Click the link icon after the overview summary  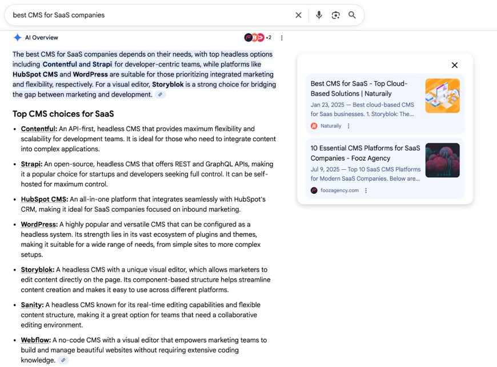click(160, 94)
